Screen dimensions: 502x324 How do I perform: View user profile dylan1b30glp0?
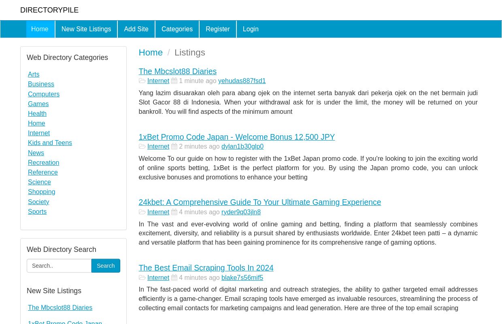point(242,147)
